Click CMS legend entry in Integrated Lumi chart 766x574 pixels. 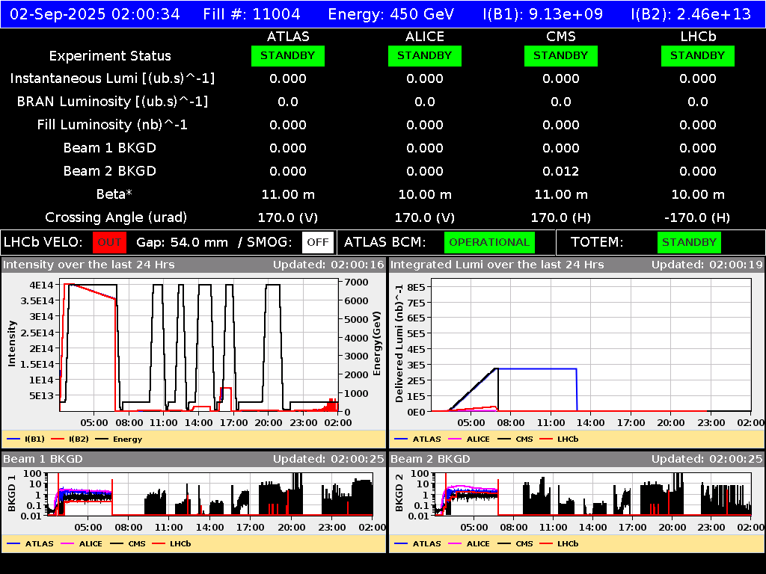pyautogui.click(x=515, y=439)
